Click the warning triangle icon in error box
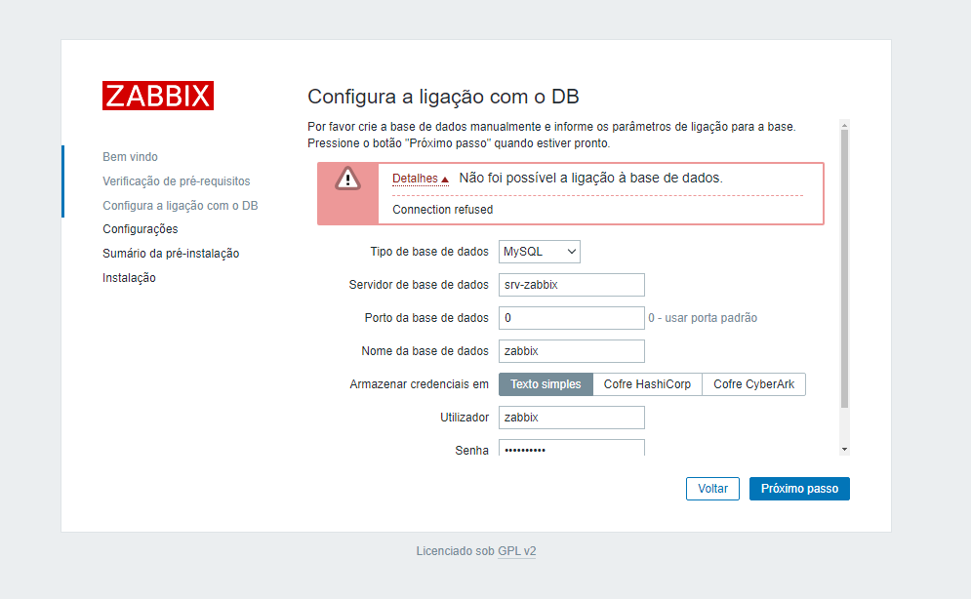Image resolution: width=971 pixels, height=599 pixels. click(348, 179)
